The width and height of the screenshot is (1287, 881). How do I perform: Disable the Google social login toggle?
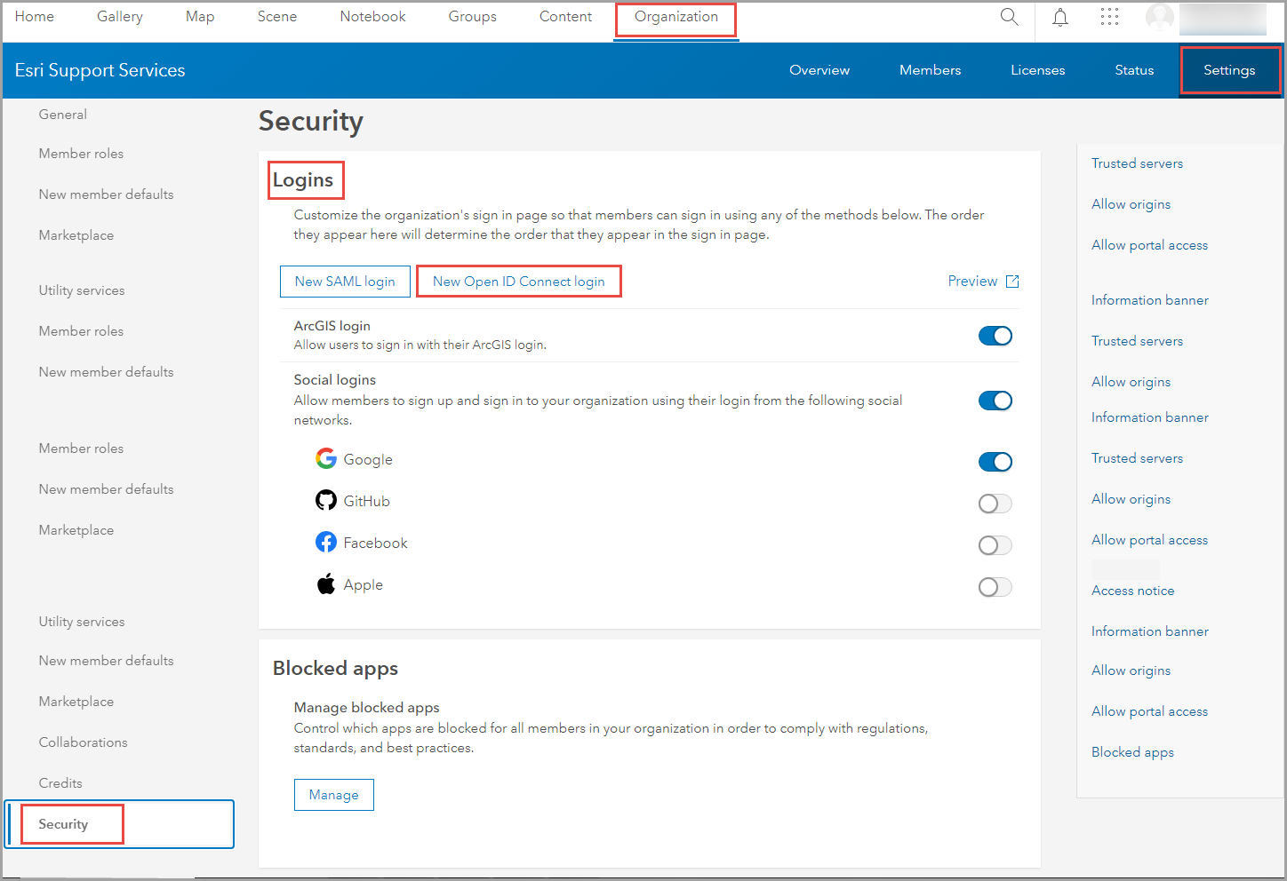995,462
